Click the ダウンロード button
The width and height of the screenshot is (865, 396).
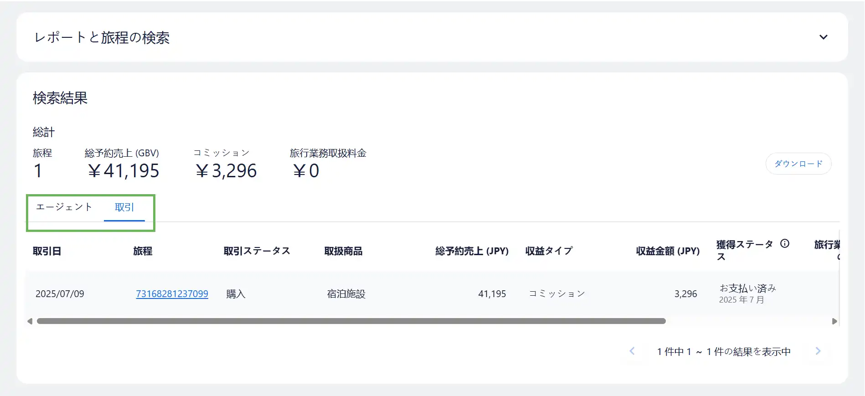coord(798,164)
